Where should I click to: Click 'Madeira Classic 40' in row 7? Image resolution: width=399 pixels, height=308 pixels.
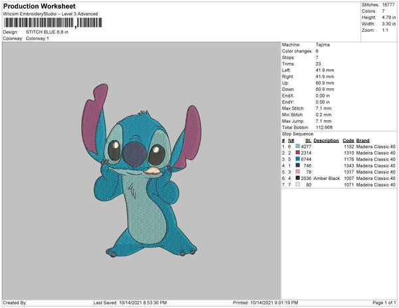tap(376, 185)
